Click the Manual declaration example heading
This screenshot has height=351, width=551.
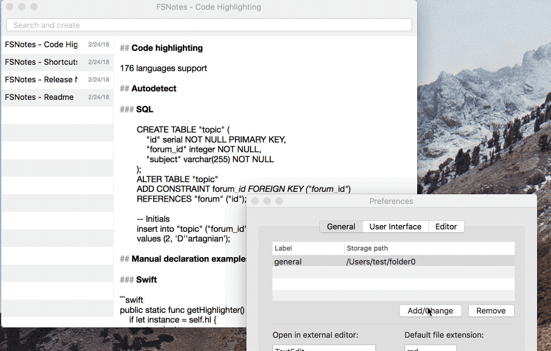183,259
